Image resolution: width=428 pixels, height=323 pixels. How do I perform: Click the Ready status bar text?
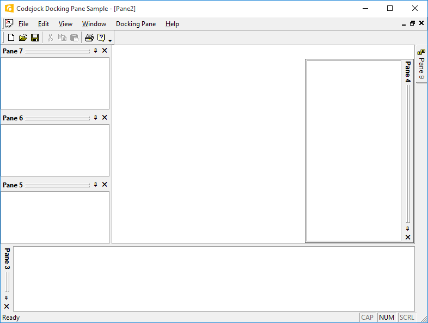pyautogui.click(x=11, y=318)
